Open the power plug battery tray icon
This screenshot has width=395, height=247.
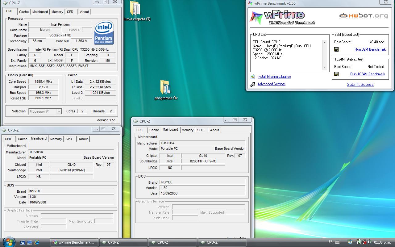[359, 242]
